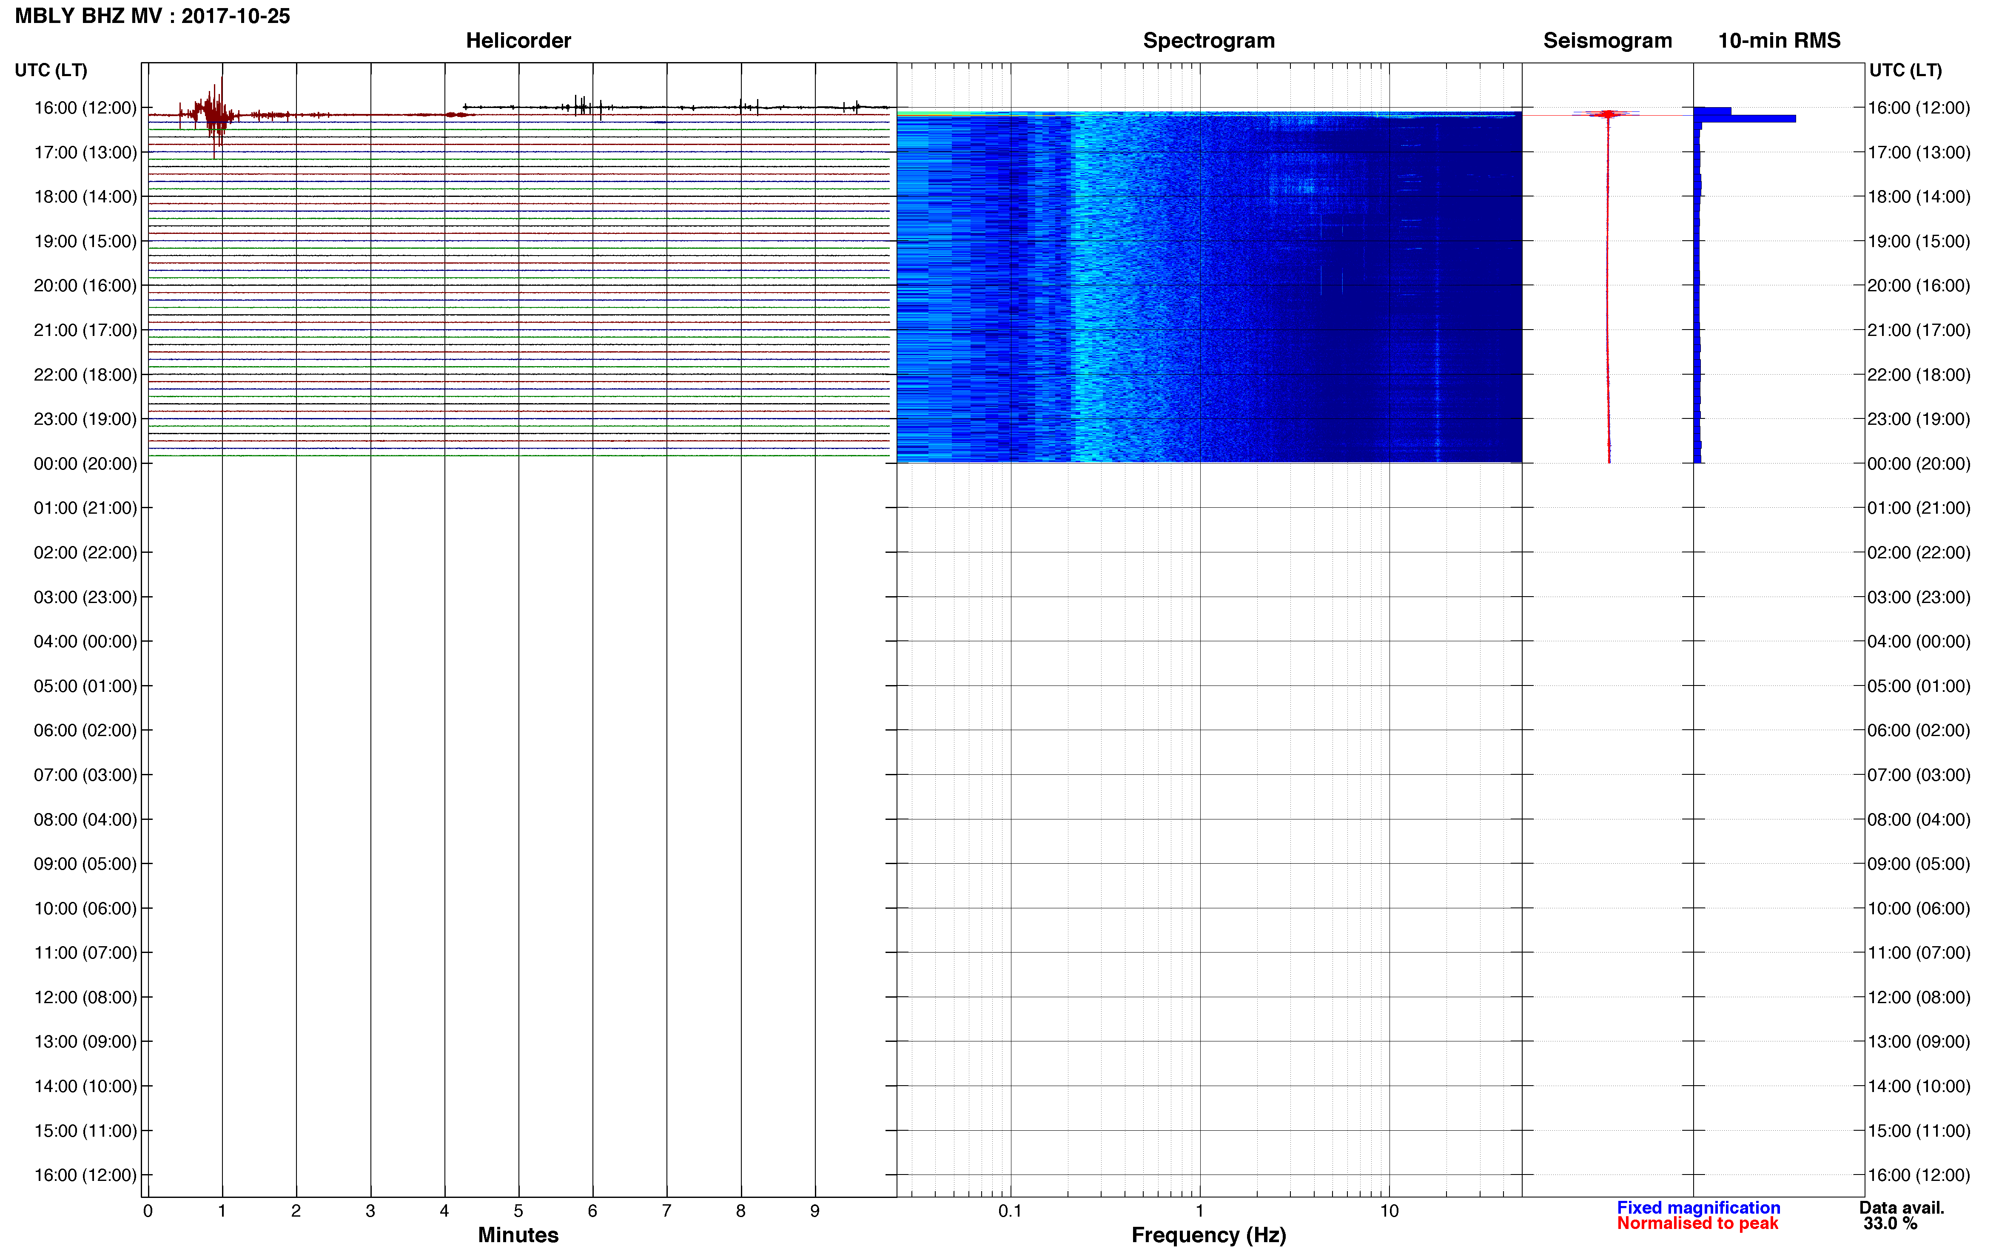2016x1260 pixels.
Task: Click the left 02:00 (22:00) time label
Action: point(85,552)
